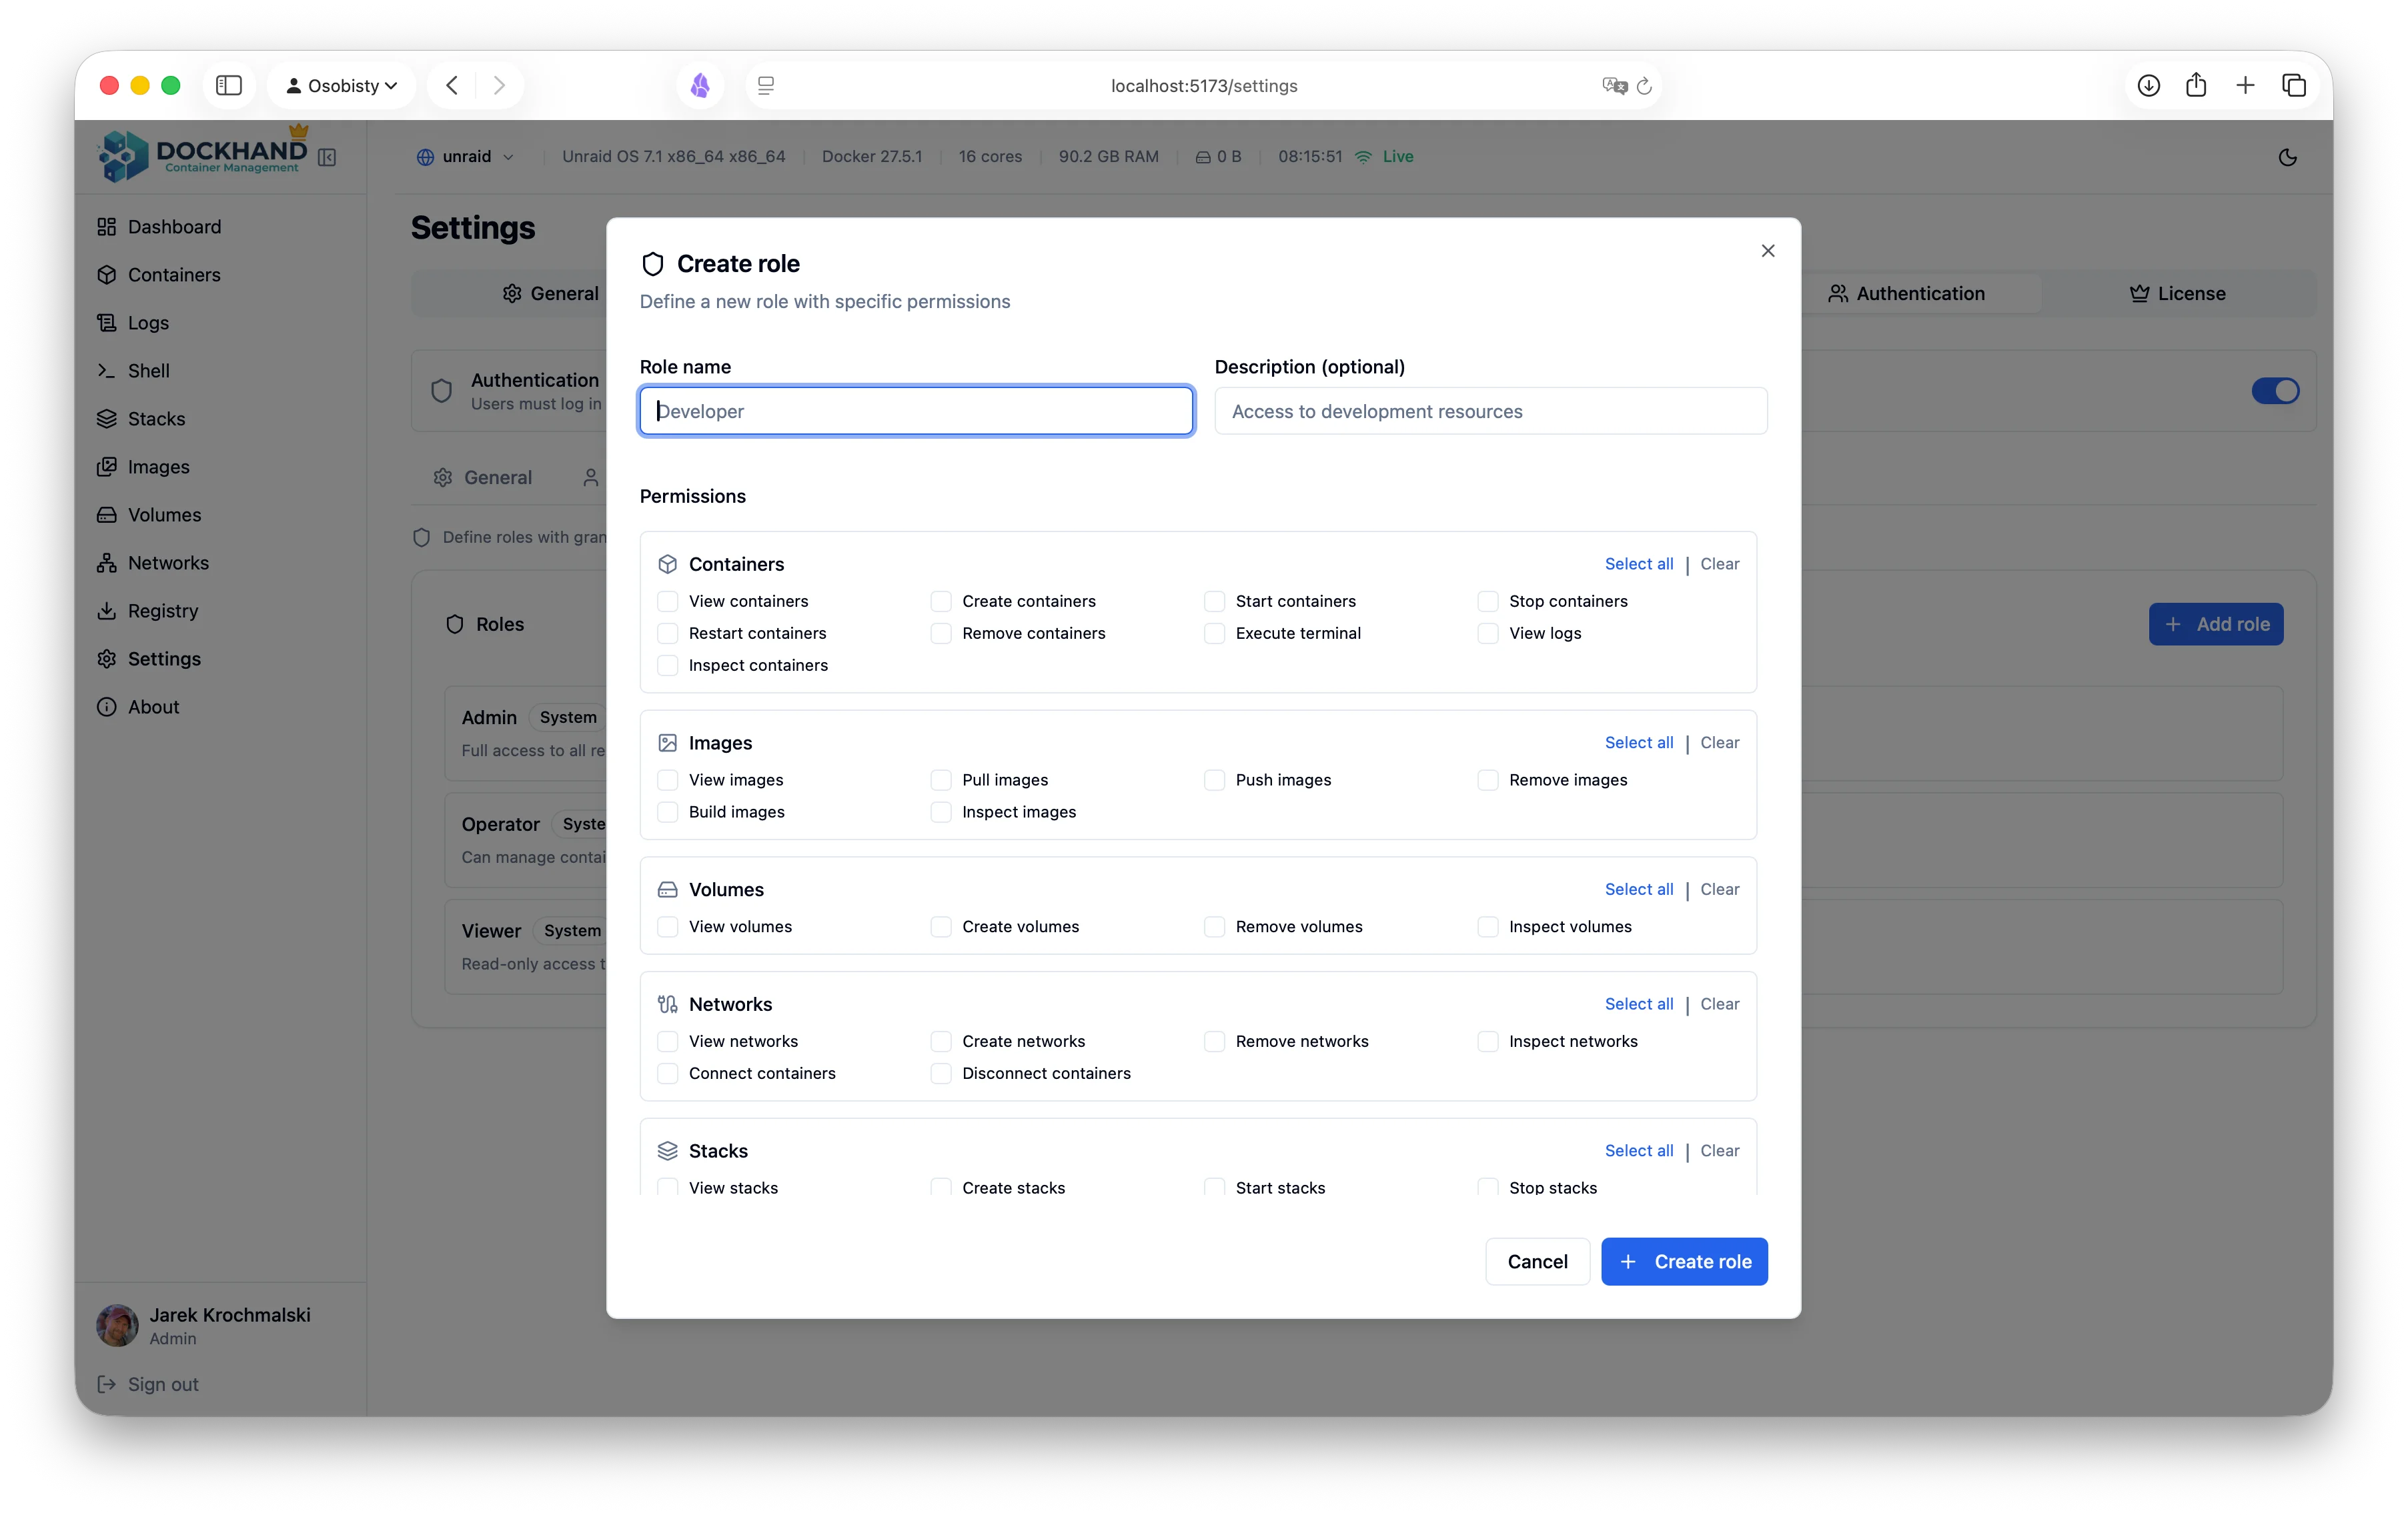Click the Description optional input field
Viewport: 2408px width, 1515px height.
[x=1490, y=411]
